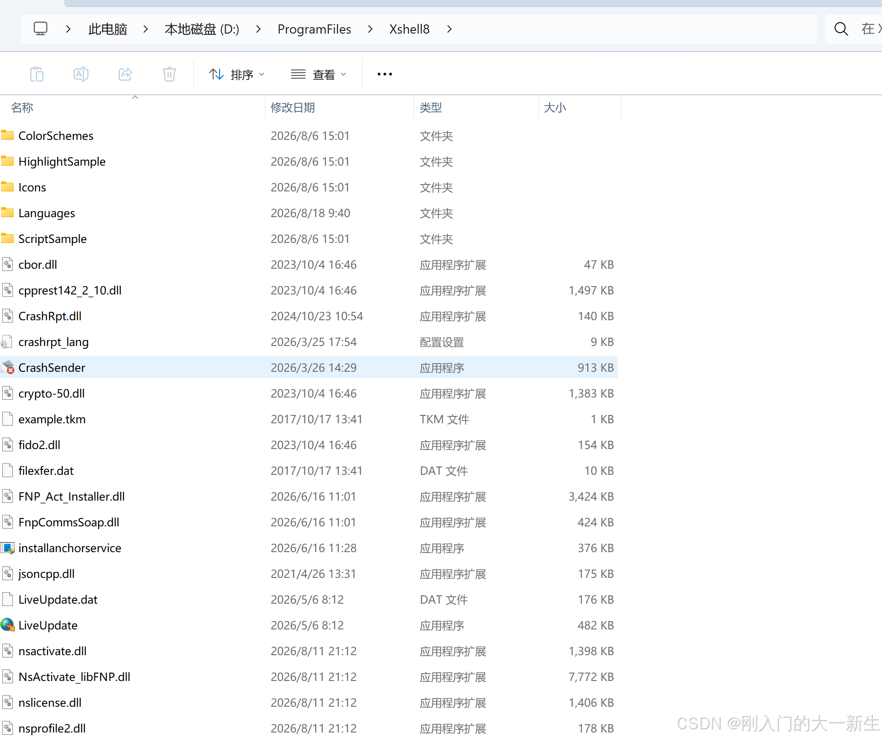Click the paste clipboard icon
The height and width of the screenshot is (738, 882).
point(37,74)
